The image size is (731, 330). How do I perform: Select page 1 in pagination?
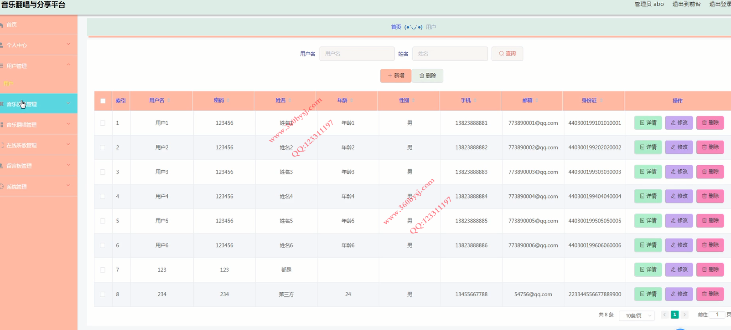674,315
